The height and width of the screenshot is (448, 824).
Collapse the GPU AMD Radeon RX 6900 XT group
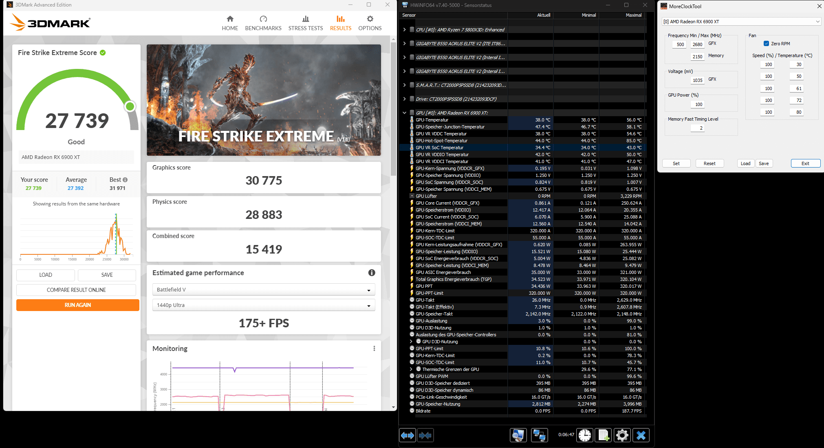pyautogui.click(x=404, y=113)
